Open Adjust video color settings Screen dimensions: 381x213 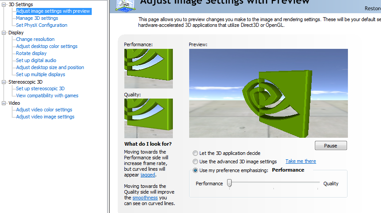[44, 110]
